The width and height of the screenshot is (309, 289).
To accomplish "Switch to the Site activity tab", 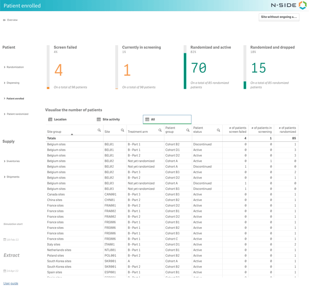I will [x=108, y=119].
